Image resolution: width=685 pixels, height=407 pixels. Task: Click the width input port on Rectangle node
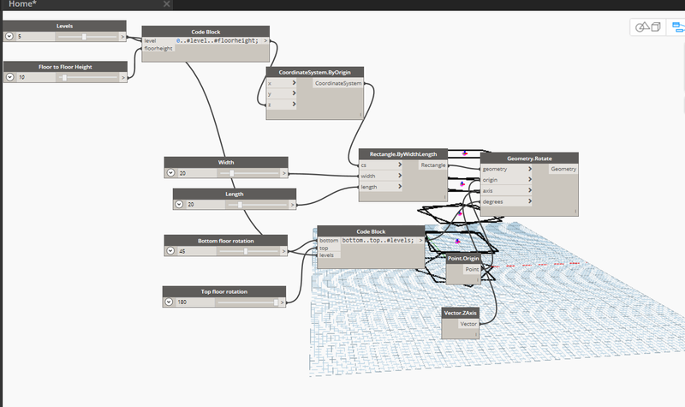[380, 176]
